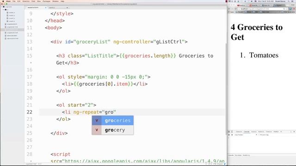Open the View menu
Image resolution: width=296 pixels, height=166 pixels.
click(39, 1)
